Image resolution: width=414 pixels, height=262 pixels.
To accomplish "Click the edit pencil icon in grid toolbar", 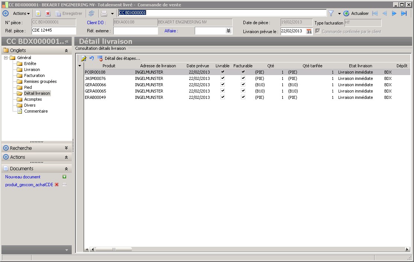I will tap(84, 58).
